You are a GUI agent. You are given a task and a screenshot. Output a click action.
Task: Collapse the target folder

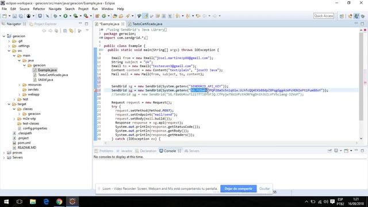9,104
